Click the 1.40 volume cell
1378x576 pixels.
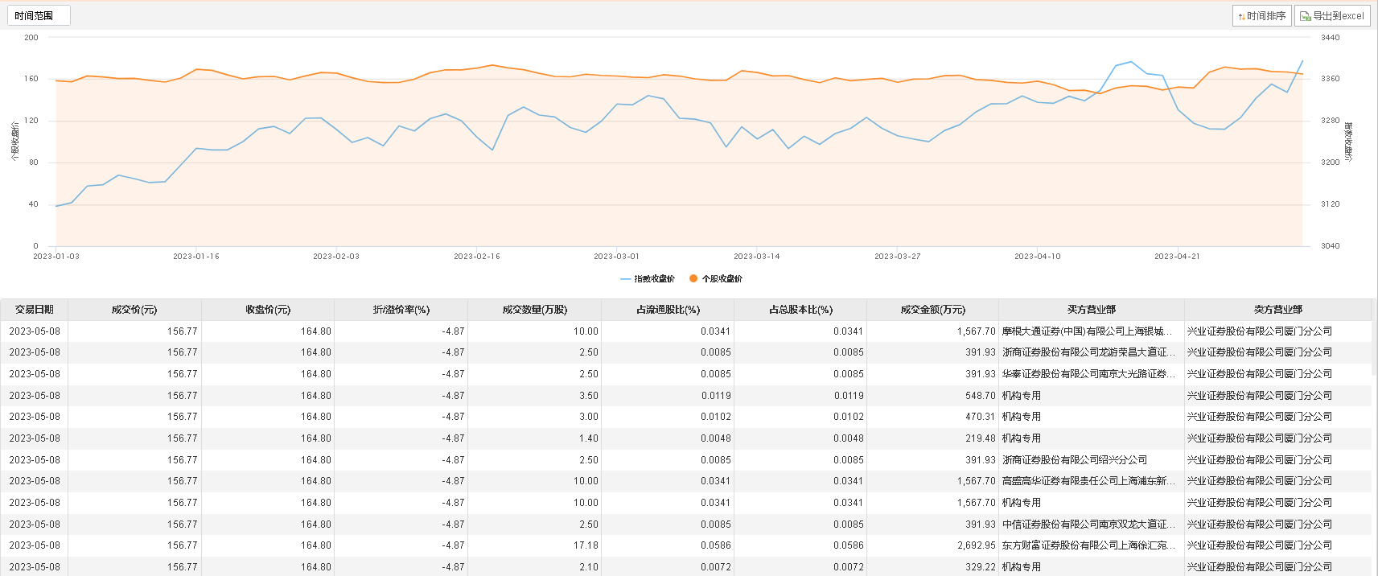[534, 438]
